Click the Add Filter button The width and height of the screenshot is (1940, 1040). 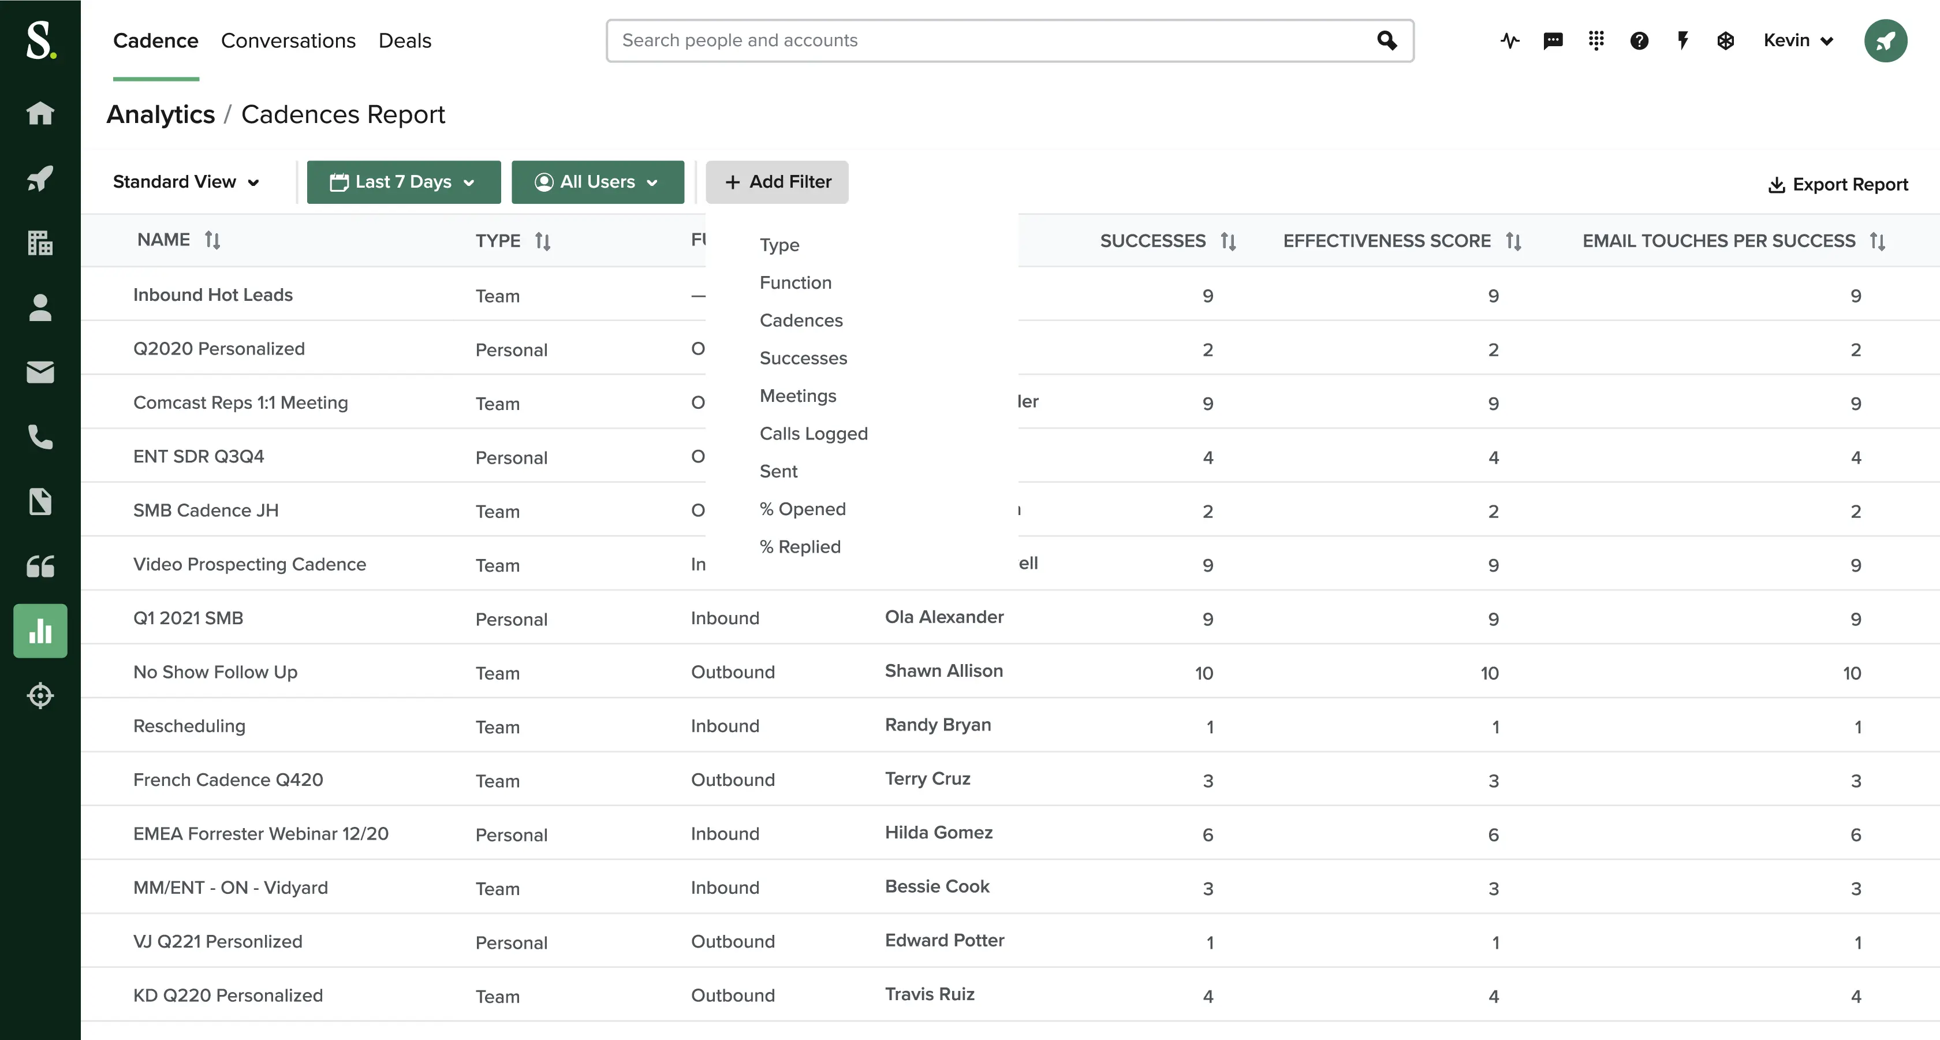tap(777, 181)
